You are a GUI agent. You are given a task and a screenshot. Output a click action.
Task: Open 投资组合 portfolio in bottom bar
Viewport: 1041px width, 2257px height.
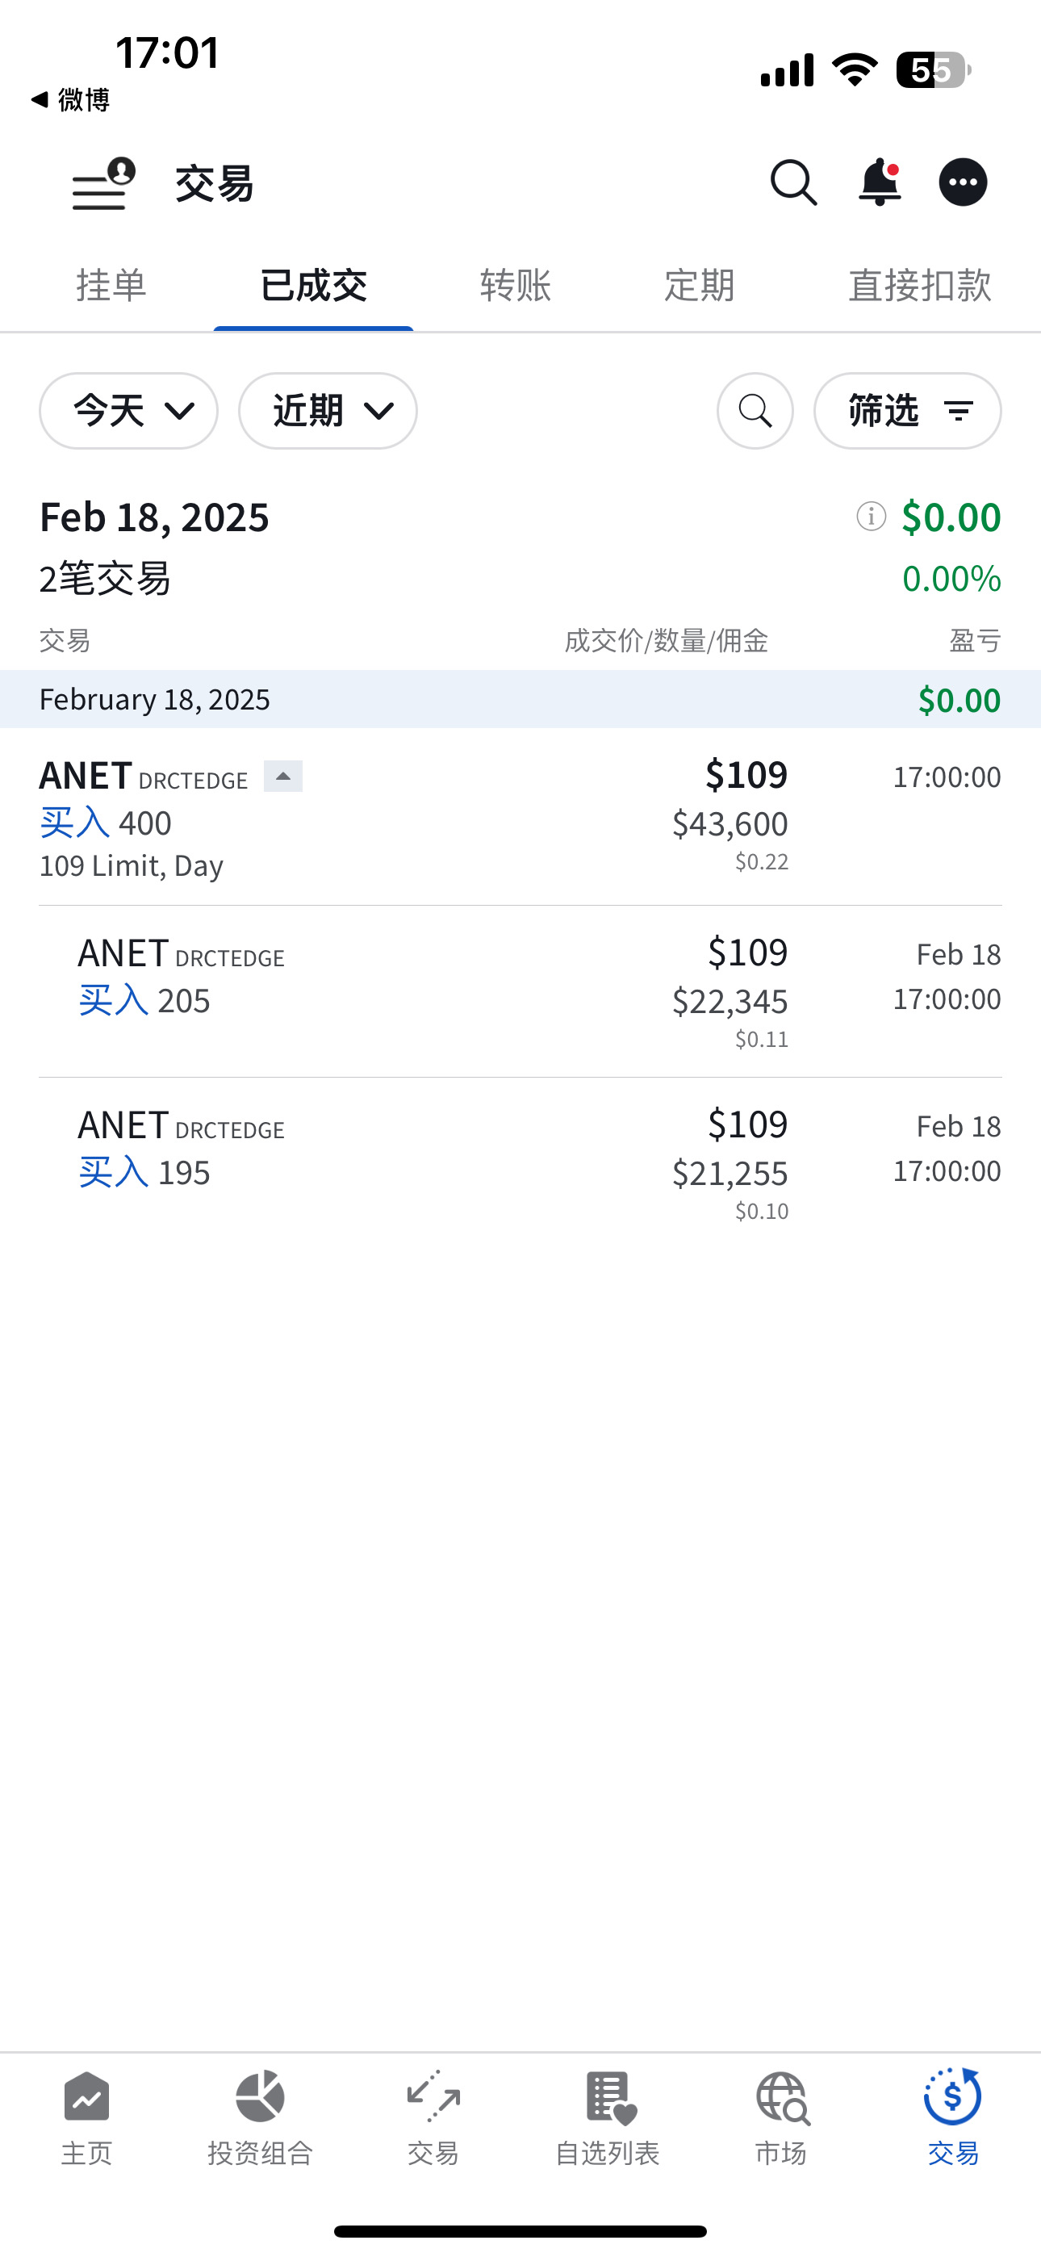coord(260,2117)
